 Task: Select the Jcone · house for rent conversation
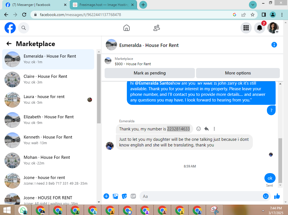[x=48, y=180]
